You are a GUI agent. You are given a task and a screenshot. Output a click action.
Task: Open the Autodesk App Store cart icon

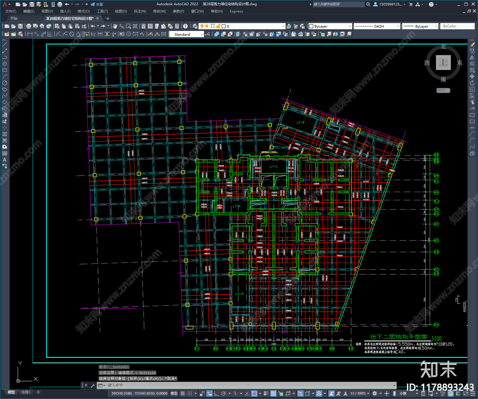coord(411,4)
